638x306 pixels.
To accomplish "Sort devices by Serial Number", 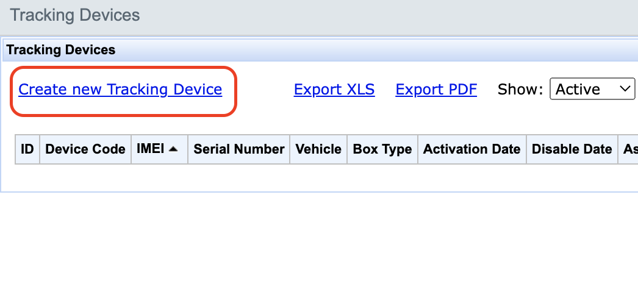I will pyautogui.click(x=239, y=149).
